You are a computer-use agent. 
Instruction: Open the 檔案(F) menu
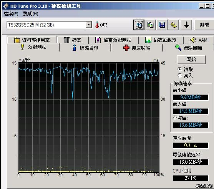(x=11, y=14)
